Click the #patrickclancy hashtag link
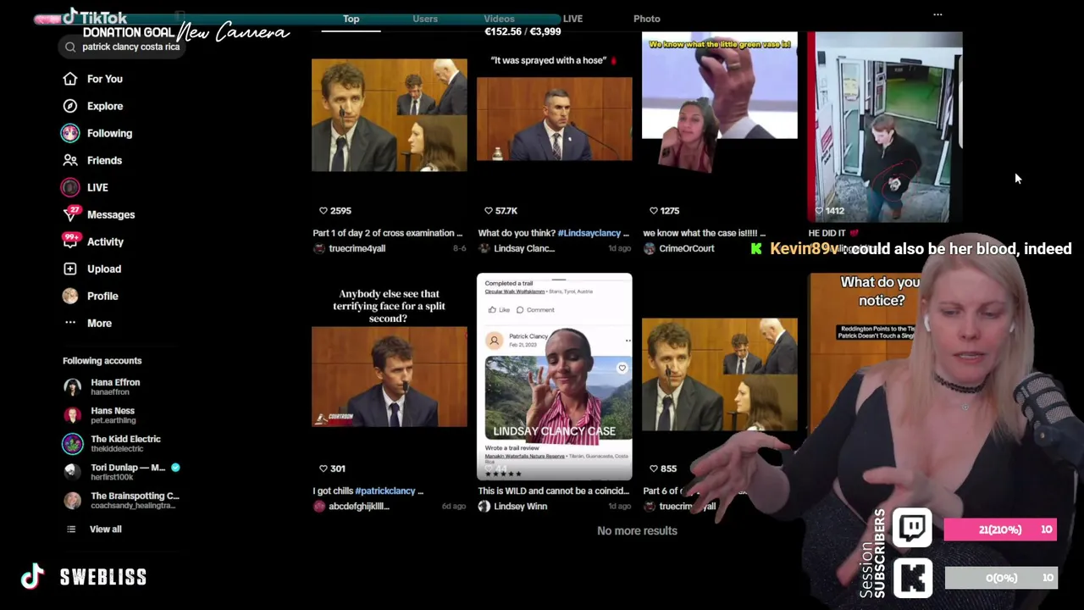 385,491
